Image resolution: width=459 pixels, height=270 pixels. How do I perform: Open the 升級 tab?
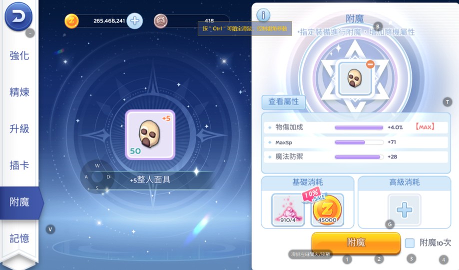pyautogui.click(x=19, y=128)
